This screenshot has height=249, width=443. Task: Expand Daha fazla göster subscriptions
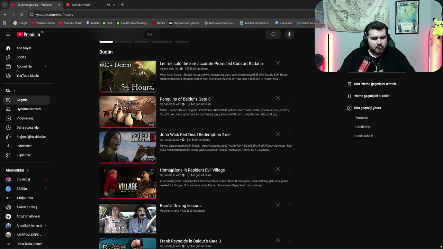click(x=26, y=244)
